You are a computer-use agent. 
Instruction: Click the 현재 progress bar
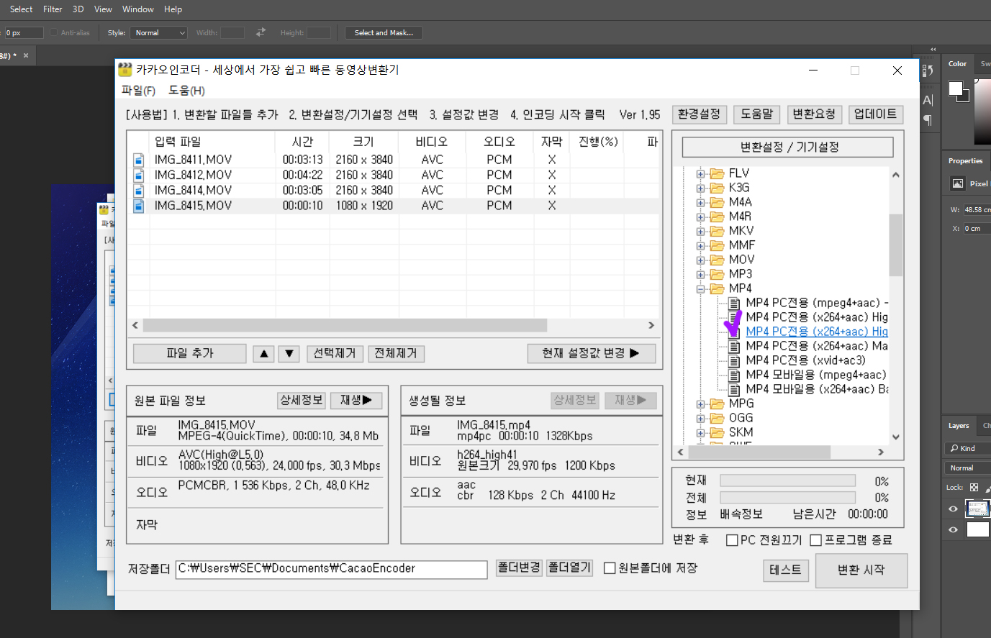coord(787,481)
